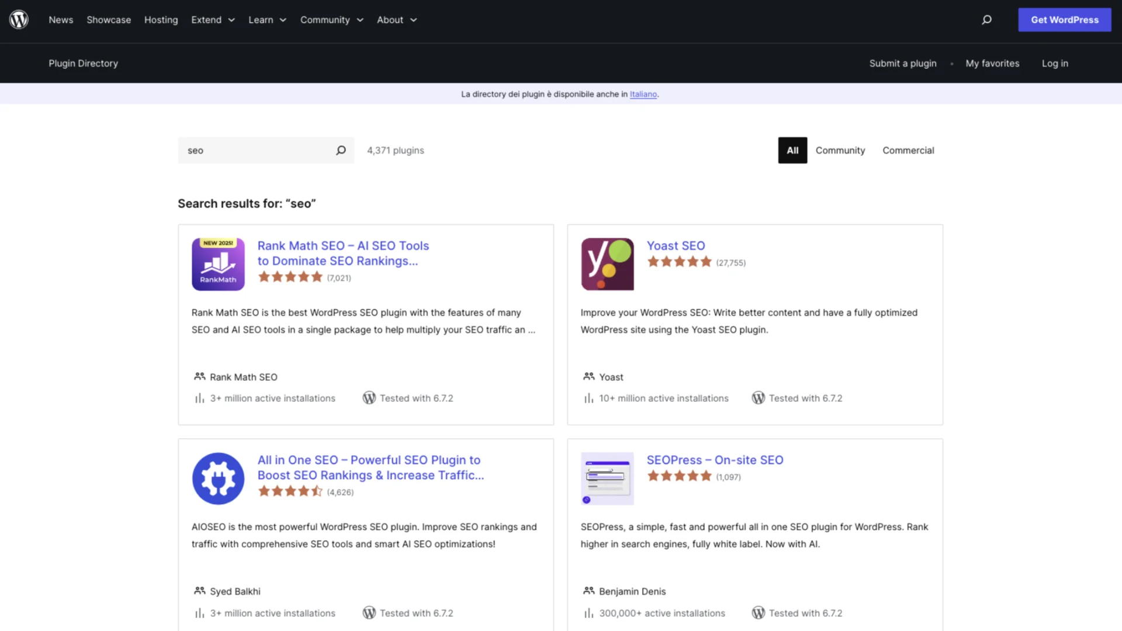Click 300,000+ active installations text
The image size is (1122, 631).
(x=662, y=613)
